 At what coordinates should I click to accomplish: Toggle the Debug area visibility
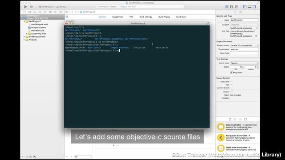(249, 7)
